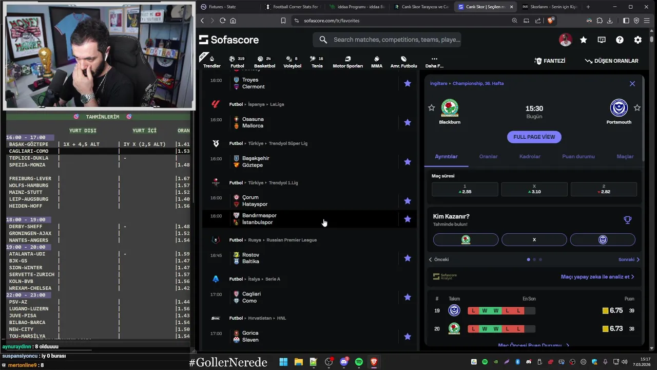
Task: Select the Voleybol sport category
Action: [x=293, y=62]
